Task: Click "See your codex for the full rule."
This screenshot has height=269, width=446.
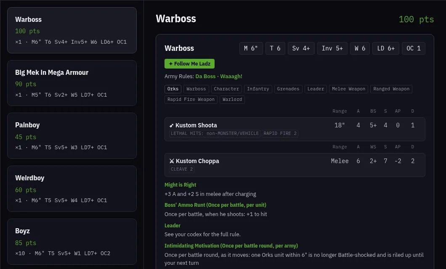Action: pos(202,235)
